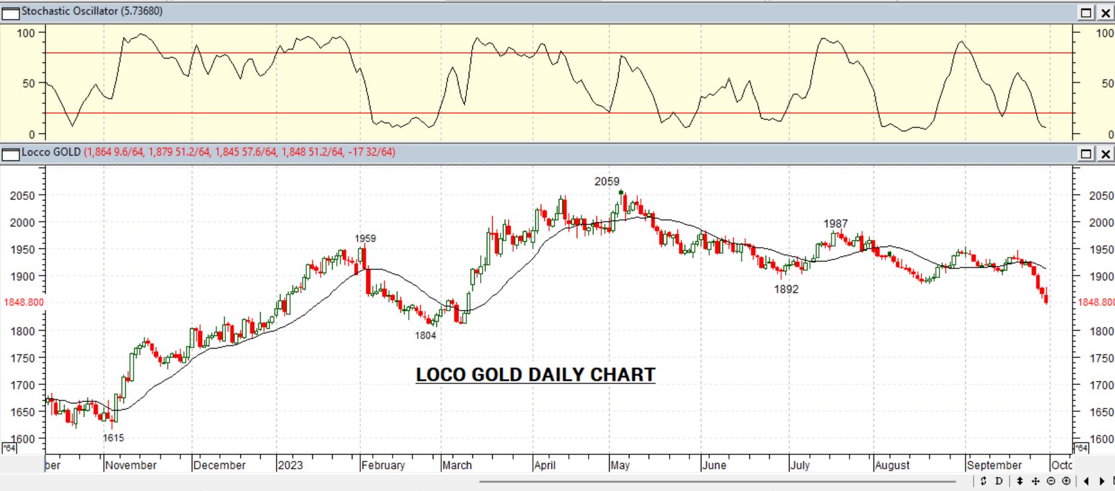The height and width of the screenshot is (491, 1115).
Task: Click the August label on time axis
Action: [892, 465]
